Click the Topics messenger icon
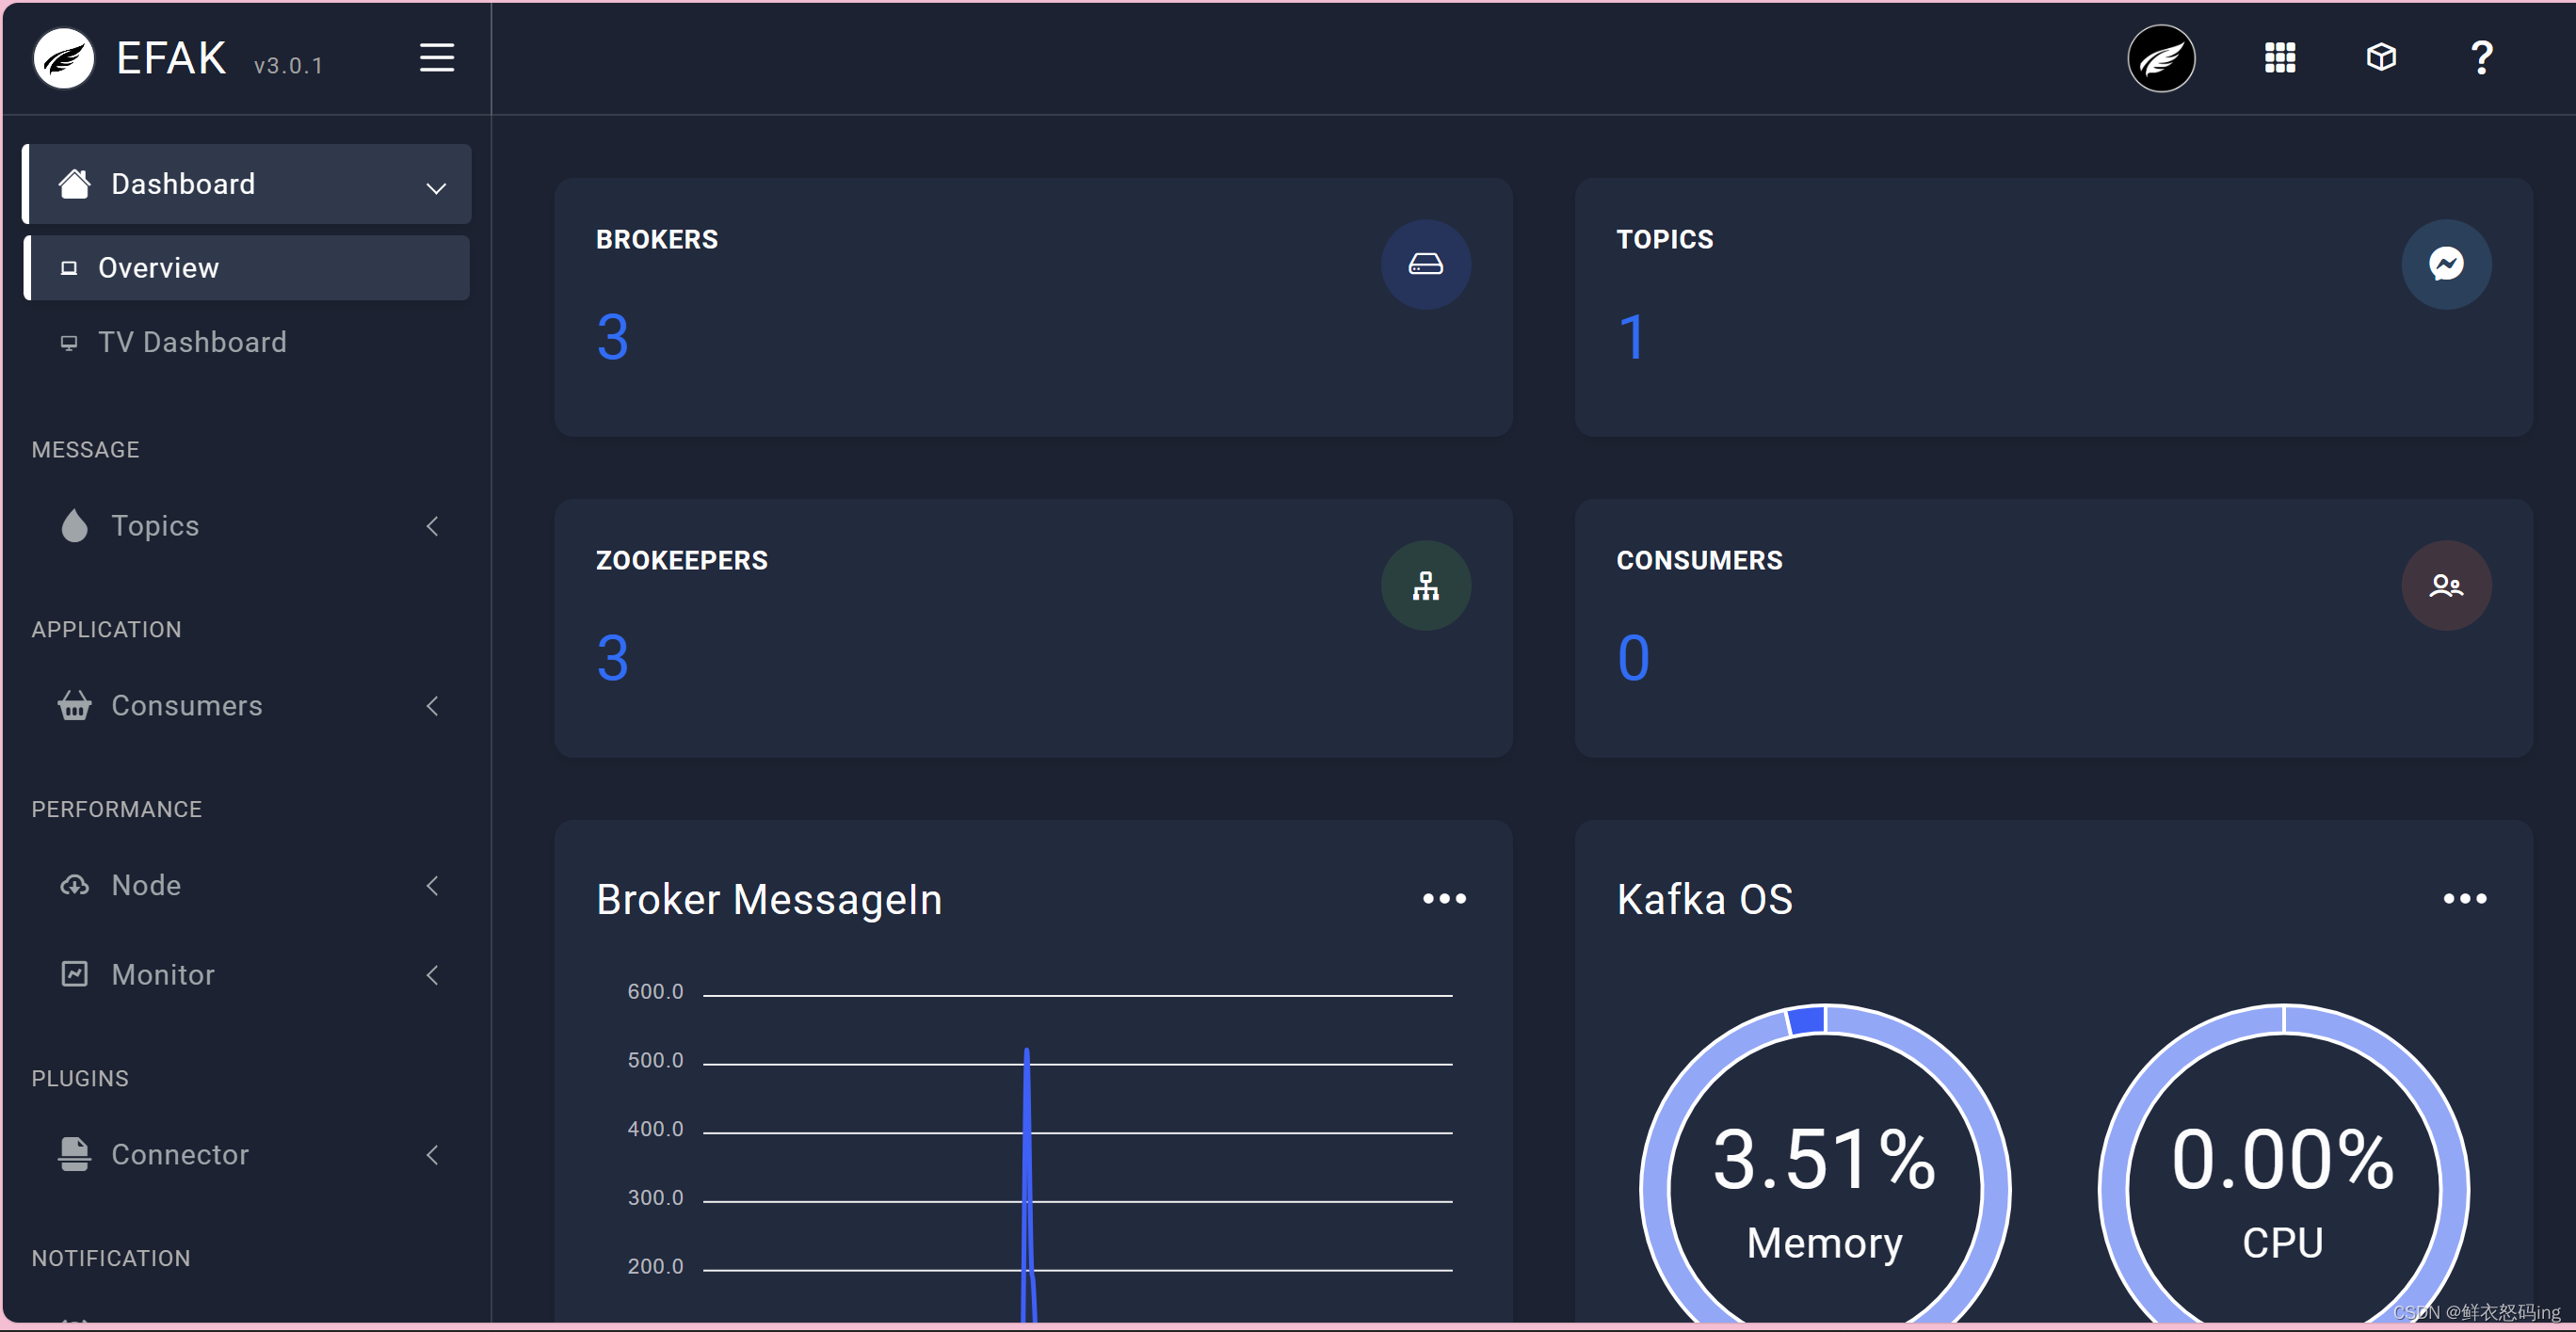The height and width of the screenshot is (1332, 2576). tap(2445, 264)
